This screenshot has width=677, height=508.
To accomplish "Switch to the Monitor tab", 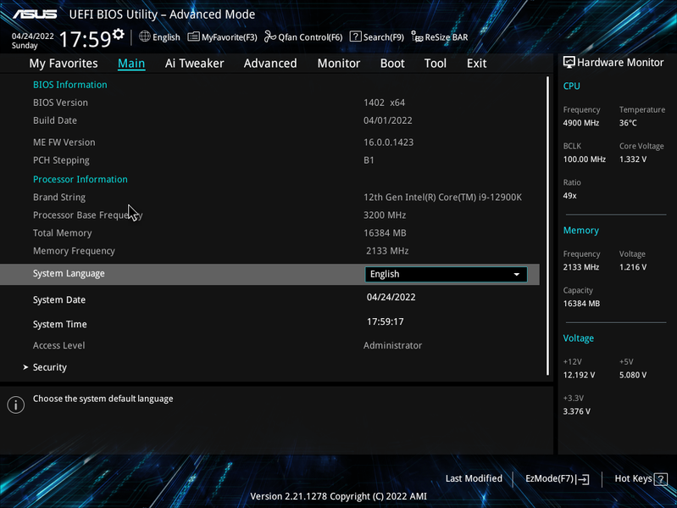I will (339, 64).
